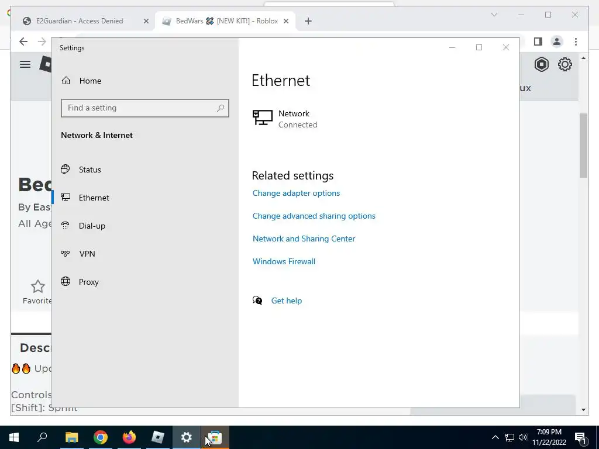
Task: Open volume control in system tray
Action: click(523, 437)
